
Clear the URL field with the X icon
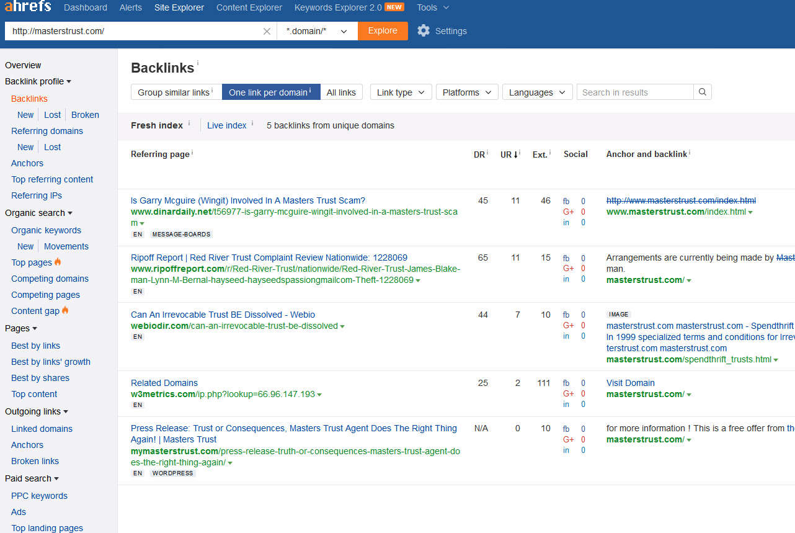pos(267,31)
